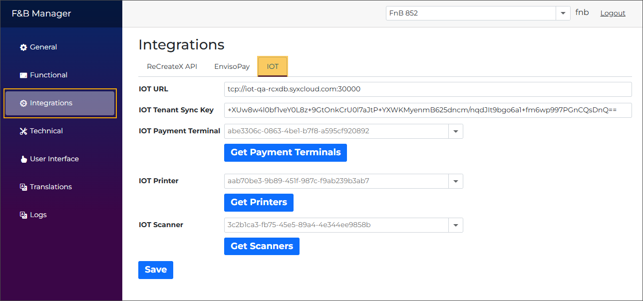The image size is (643, 301).
Task: Click the Logout link
Action: point(613,13)
